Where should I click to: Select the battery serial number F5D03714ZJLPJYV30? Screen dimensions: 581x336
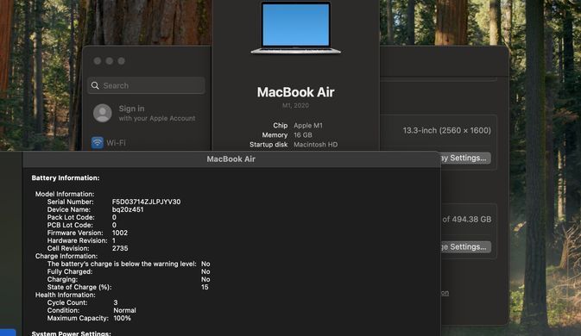click(x=147, y=202)
